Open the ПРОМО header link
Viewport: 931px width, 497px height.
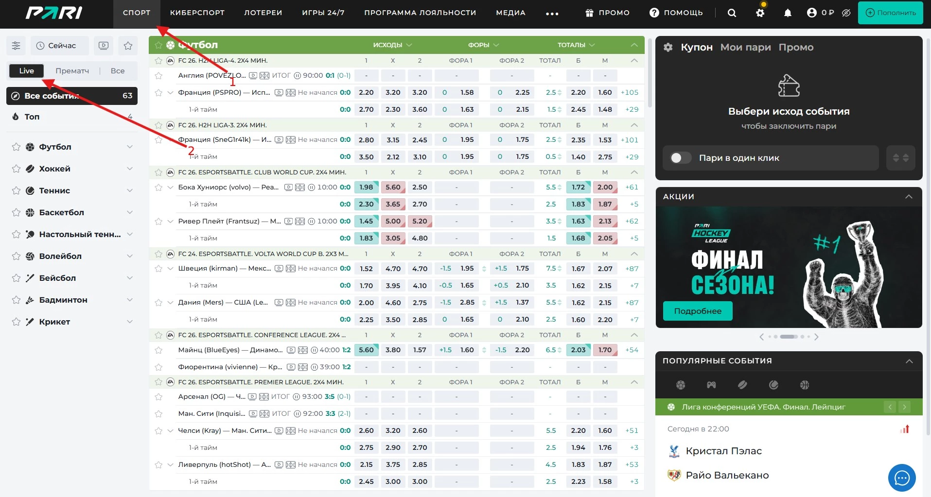tap(607, 13)
